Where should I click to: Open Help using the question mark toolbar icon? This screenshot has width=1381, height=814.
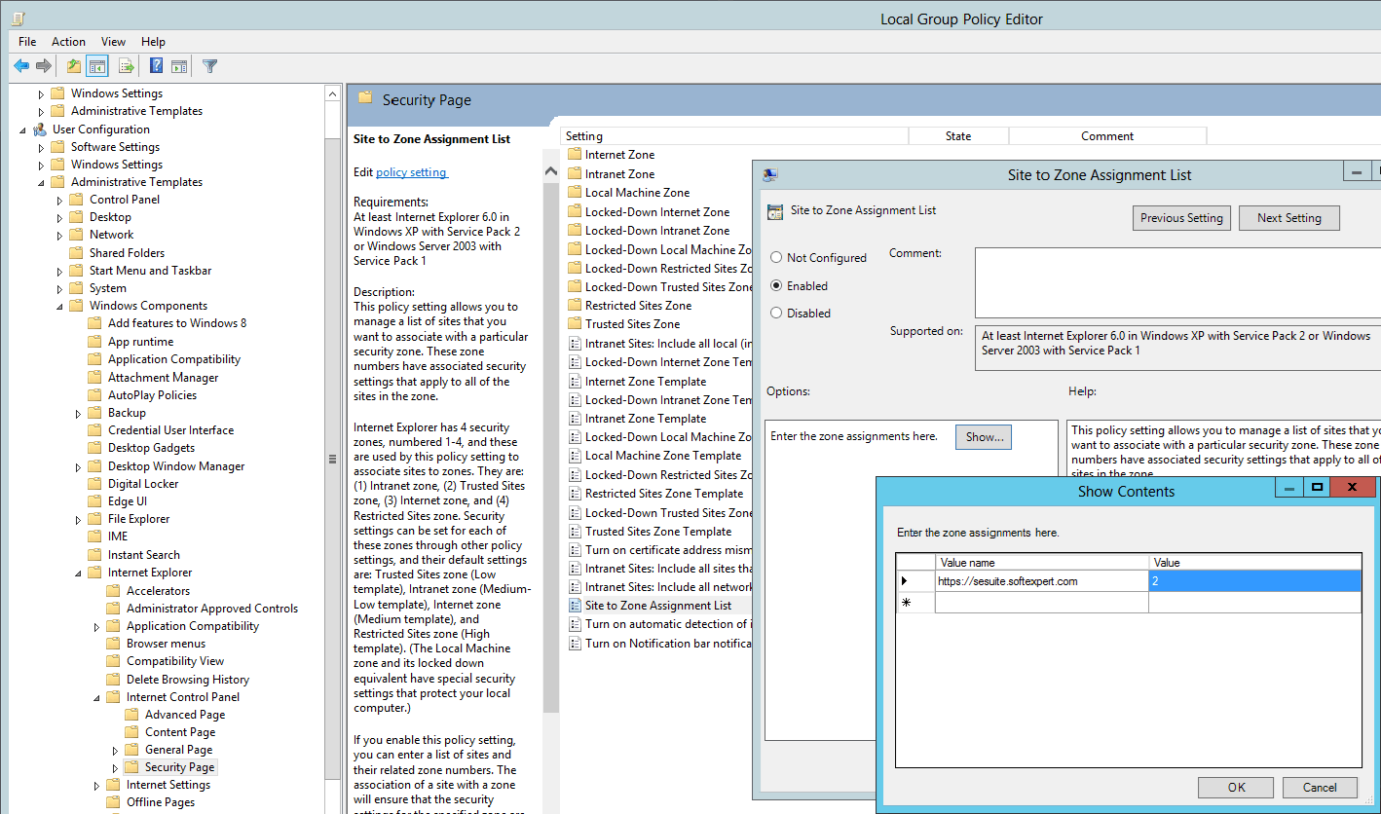point(156,65)
